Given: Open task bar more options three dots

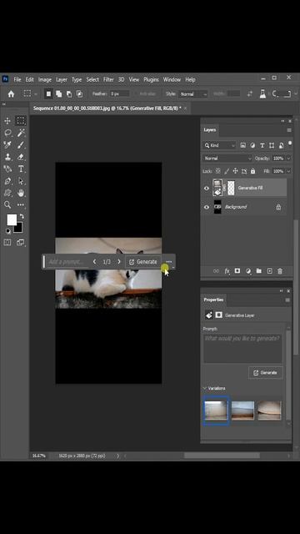Looking at the screenshot, I should coord(169,261).
